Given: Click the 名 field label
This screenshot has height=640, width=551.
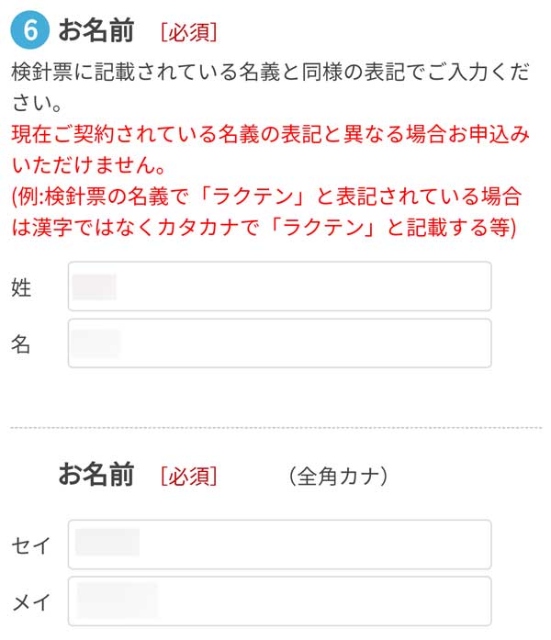Looking at the screenshot, I should point(21,344).
